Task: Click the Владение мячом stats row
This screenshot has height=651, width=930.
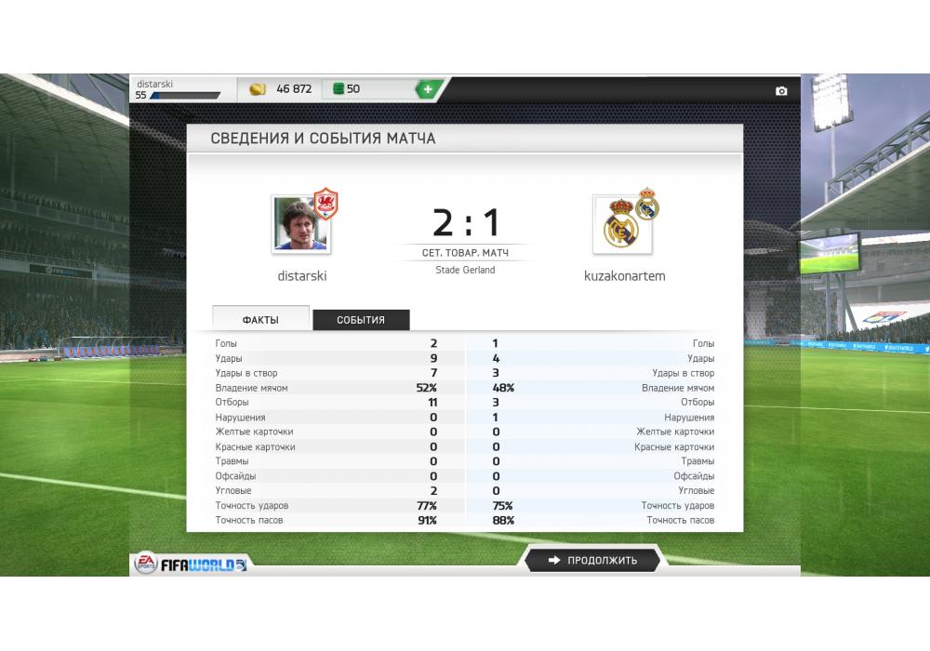Action: [464, 388]
